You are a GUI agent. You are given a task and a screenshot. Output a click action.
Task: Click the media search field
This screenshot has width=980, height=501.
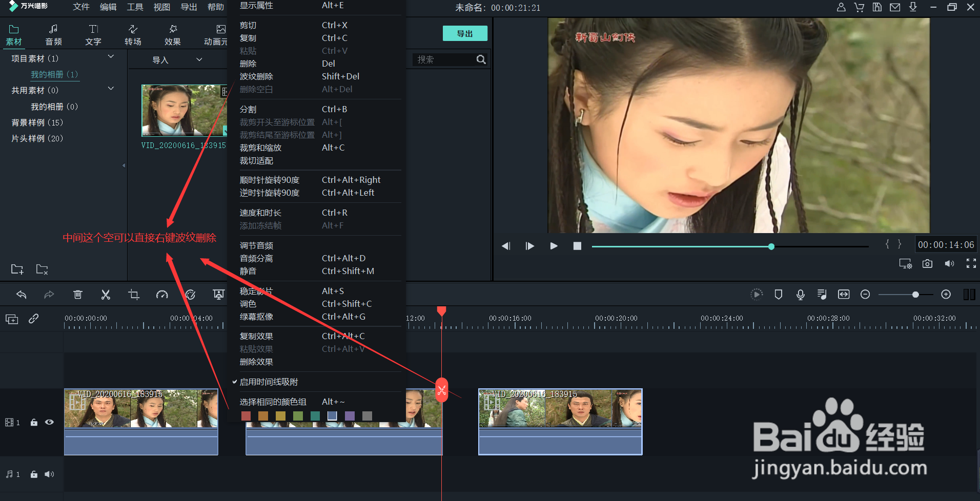point(444,59)
